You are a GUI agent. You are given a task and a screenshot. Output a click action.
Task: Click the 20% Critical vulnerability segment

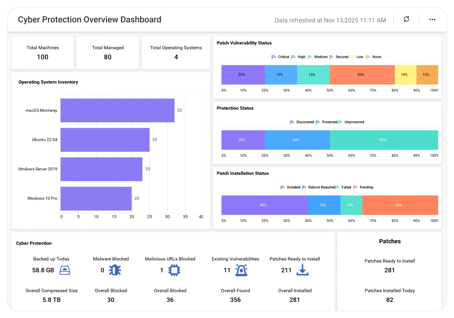(x=243, y=75)
